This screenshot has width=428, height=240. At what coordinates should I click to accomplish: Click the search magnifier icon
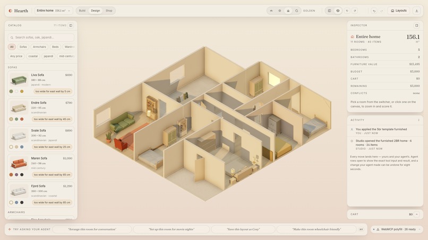12,38
